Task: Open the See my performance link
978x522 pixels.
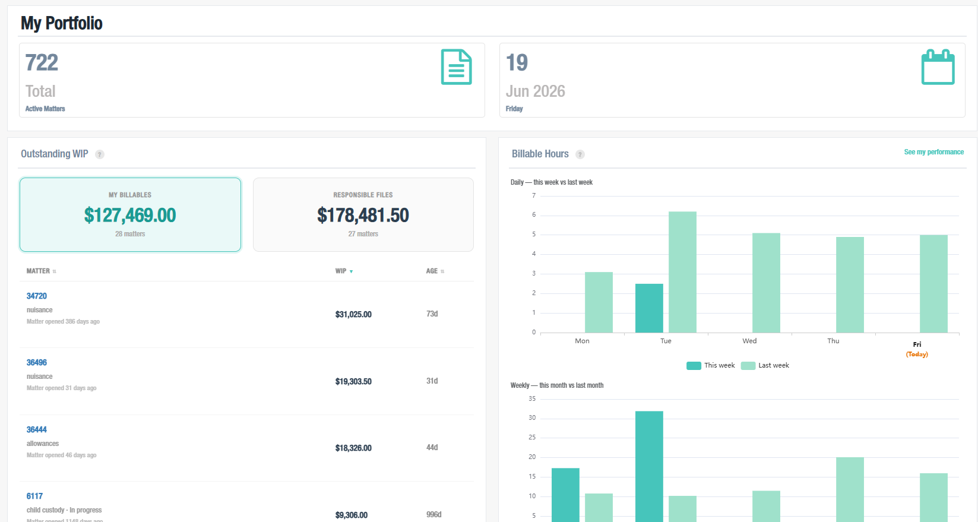Action: coord(933,152)
